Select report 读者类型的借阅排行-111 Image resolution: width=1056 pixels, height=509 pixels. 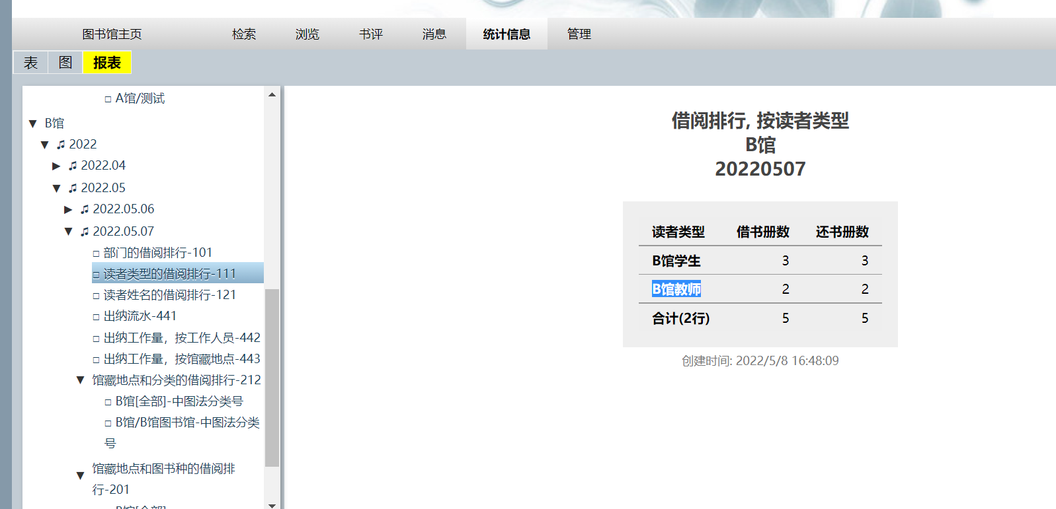pos(178,273)
